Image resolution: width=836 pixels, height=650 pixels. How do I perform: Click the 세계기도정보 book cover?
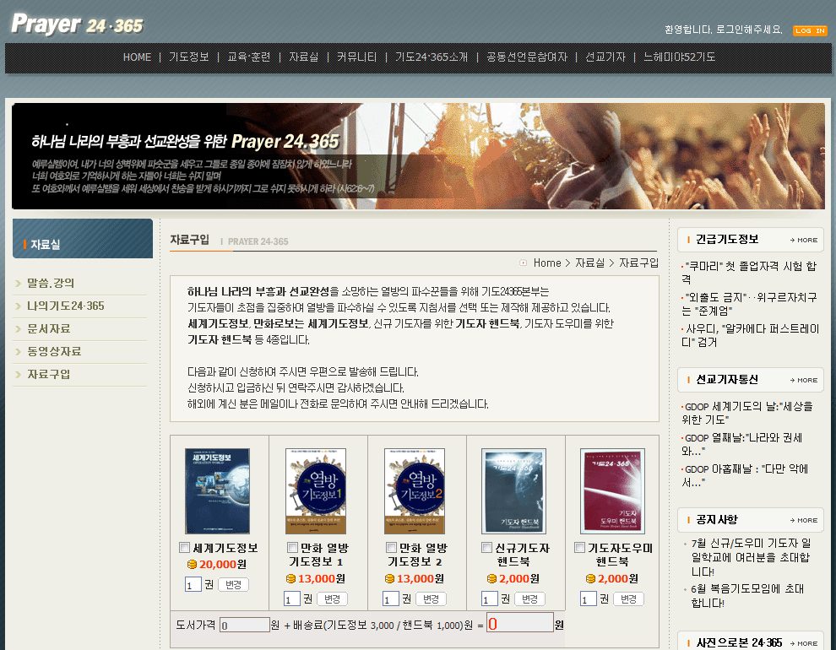click(217, 491)
